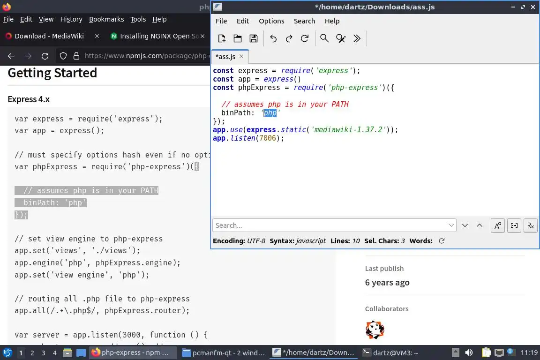Image resolution: width=540 pixels, height=360 pixels.
Task: Open the volume control tray icon
Action: coord(469,352)
